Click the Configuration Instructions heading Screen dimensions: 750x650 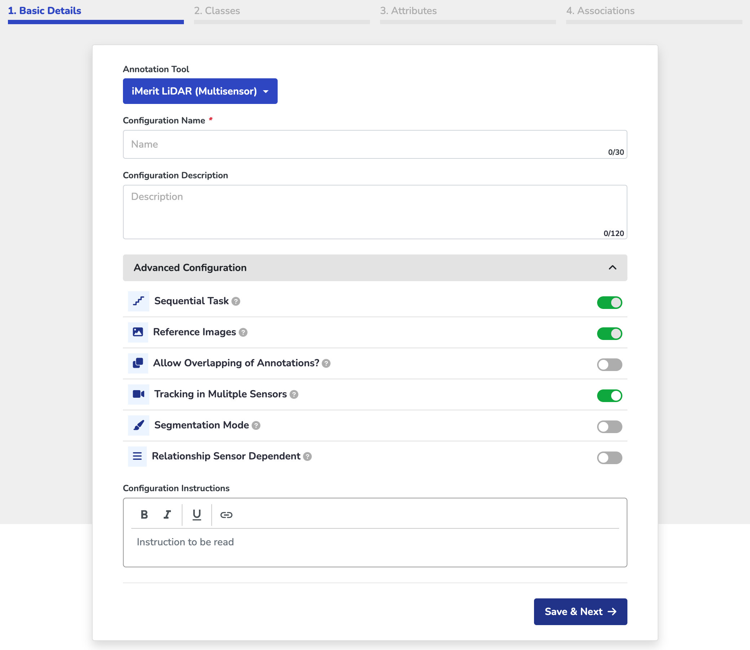click(176, 488)
